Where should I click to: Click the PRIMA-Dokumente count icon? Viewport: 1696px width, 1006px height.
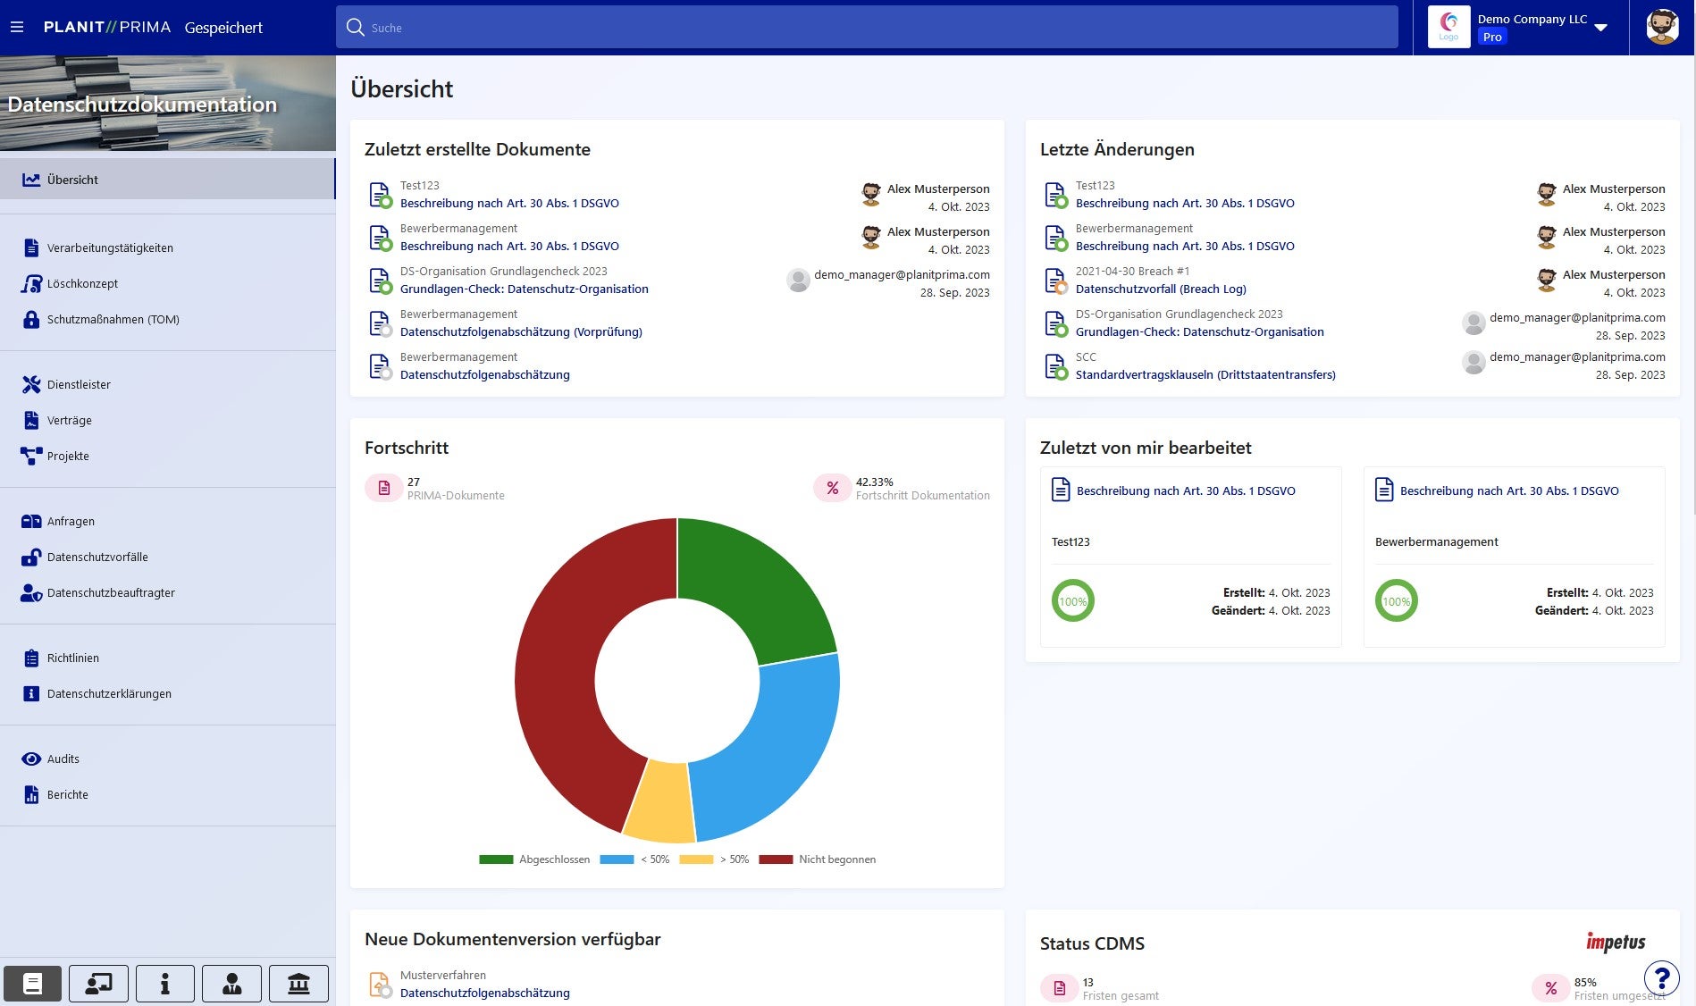[384, 488]
